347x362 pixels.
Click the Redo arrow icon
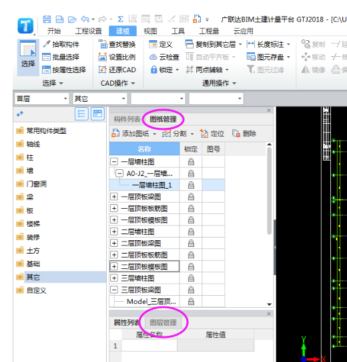(x=103, y=19)
